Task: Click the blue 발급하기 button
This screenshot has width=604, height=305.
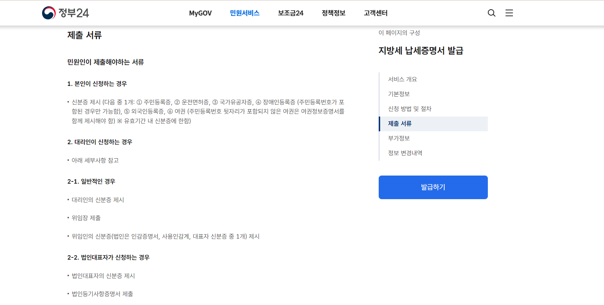Action: pyautogui.click(x=433, y=187)
